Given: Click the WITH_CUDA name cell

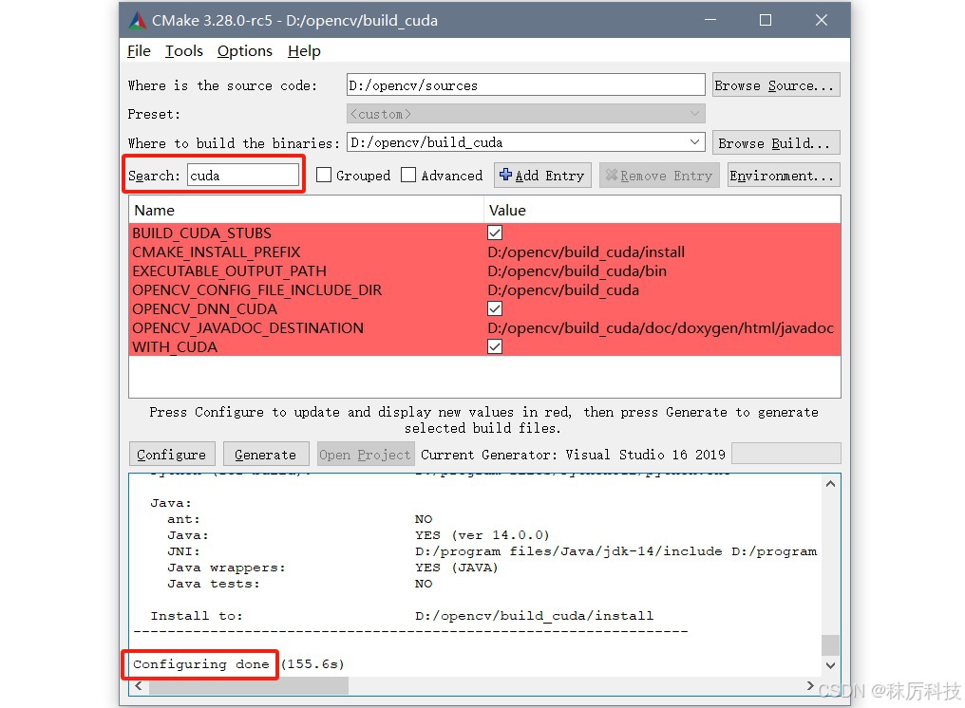Looking at the screenshot, I should 174,347.
